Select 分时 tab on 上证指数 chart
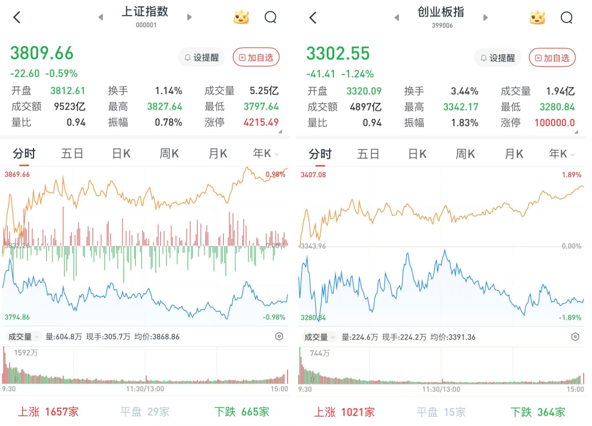The image size is (592, 426). coord(24,154)
